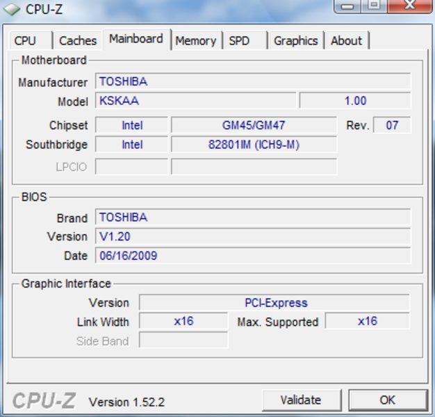Screen dimensions: 435x417
Task: Click the Southbridge vendor field Intel
Action: pos(132,145)
